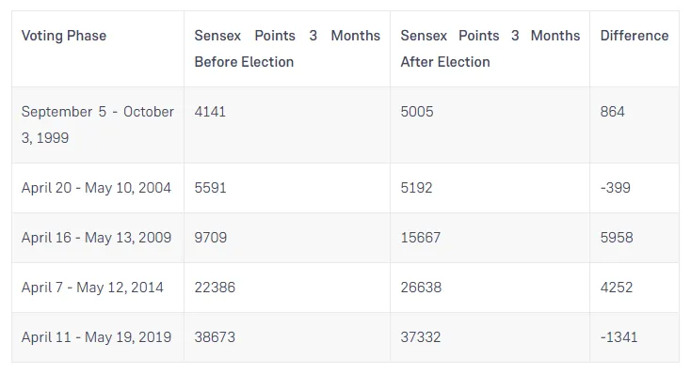691x374 pixels.
Task: Click the 4141 value cell
Action: coord(210,112)
